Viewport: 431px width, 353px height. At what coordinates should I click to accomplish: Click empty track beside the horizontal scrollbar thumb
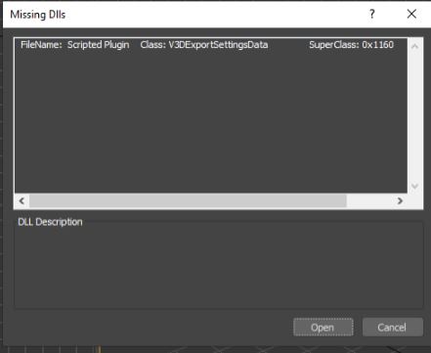point(369,200)
